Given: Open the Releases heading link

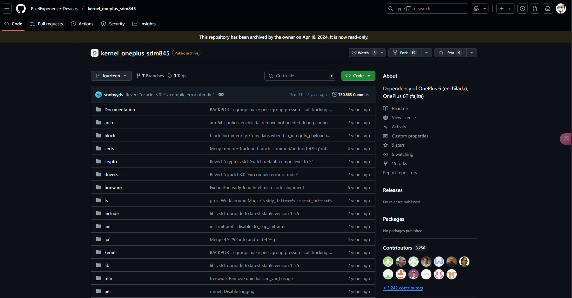Looking at the screenshot, I should pos(393,190).
